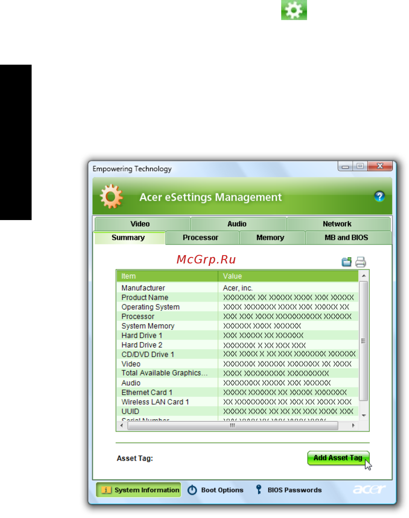This screenshot has width=409, height=518.
Task: Click the Value column header
Action: click(x=288, y=276)
